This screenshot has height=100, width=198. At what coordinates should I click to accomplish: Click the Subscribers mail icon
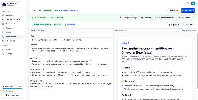[x=4, y=41]
